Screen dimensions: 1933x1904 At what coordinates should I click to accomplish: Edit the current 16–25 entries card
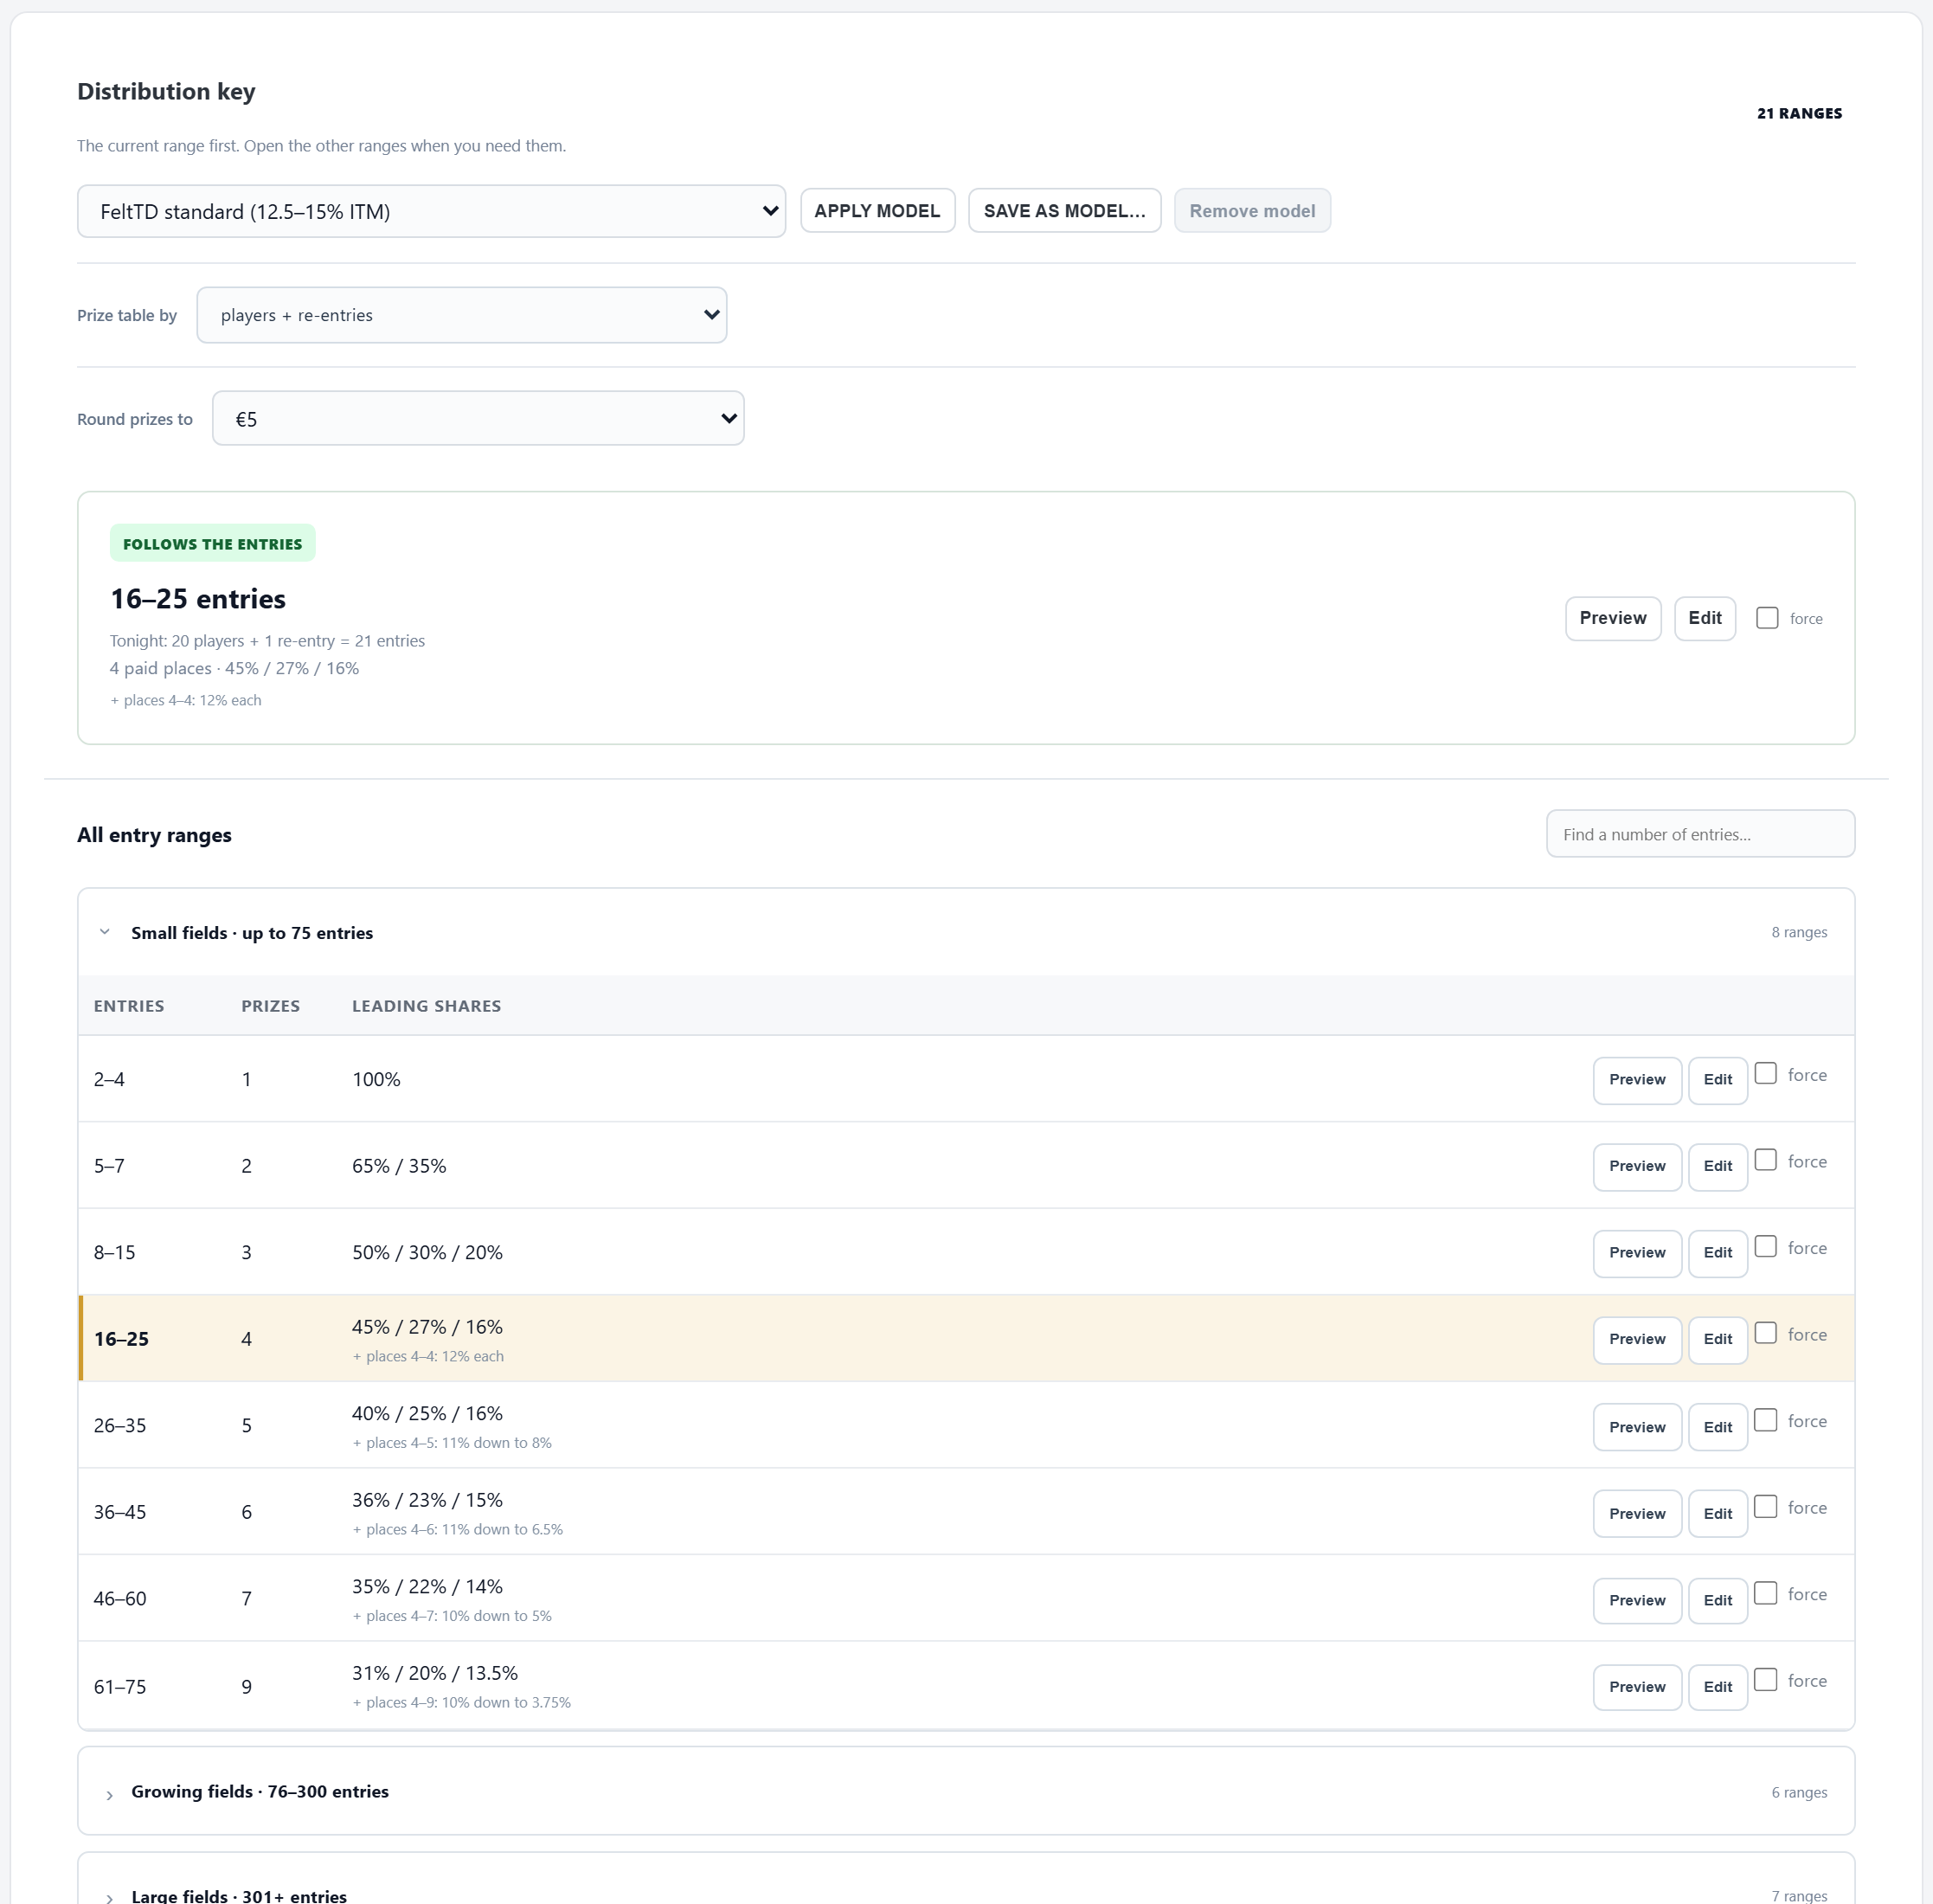click(x=1704, y=618)
